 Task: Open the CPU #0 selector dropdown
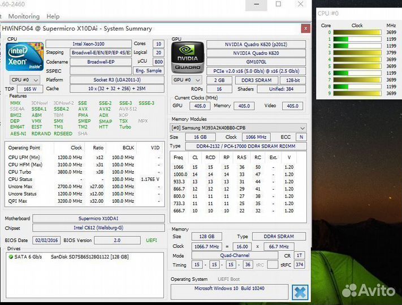point(25,80)
